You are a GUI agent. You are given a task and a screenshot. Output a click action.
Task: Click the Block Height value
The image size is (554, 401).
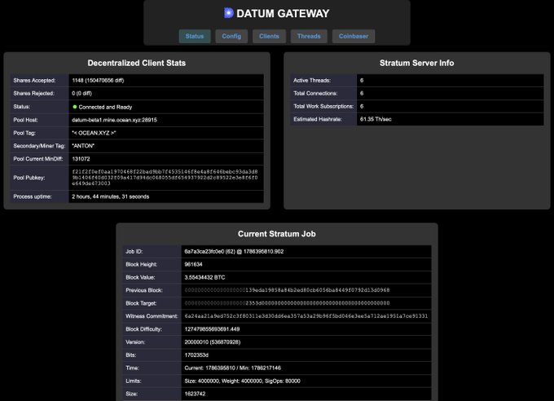tap(193, 264)
